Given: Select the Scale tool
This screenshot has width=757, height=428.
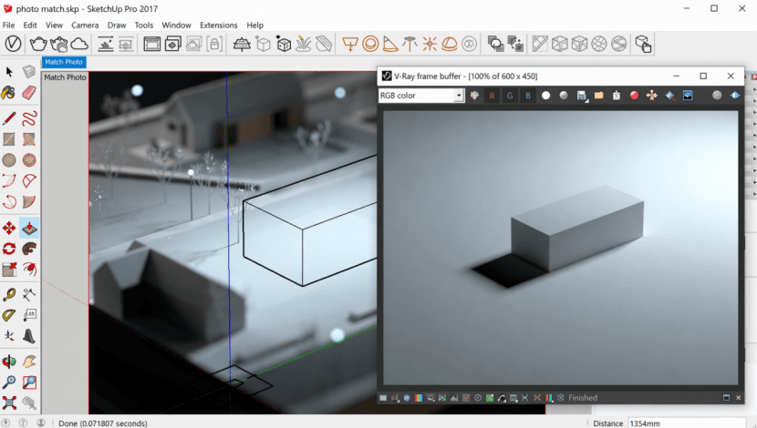Looking at the screenshot, I should [9, 270].
